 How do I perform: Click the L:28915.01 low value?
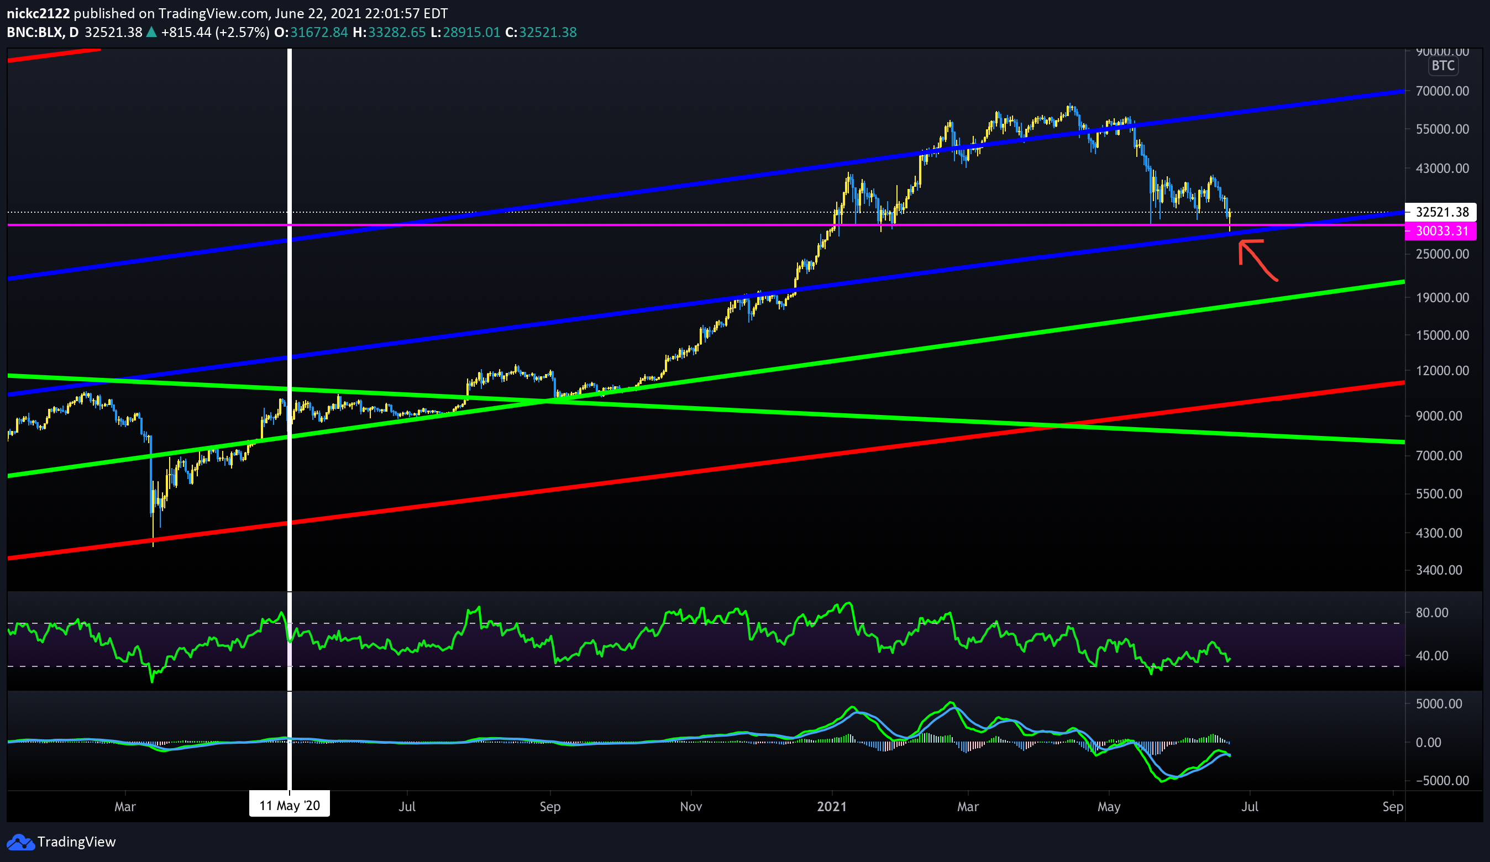point(465,32)
